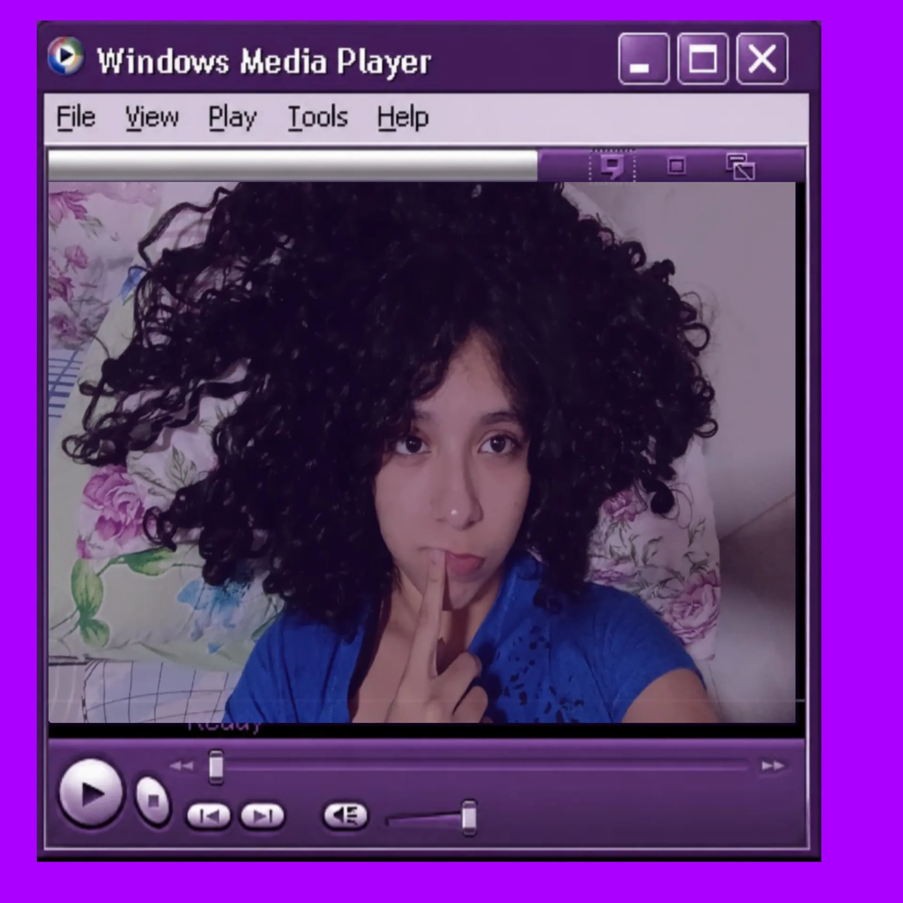Click the seek bar handle

point(216,767)
